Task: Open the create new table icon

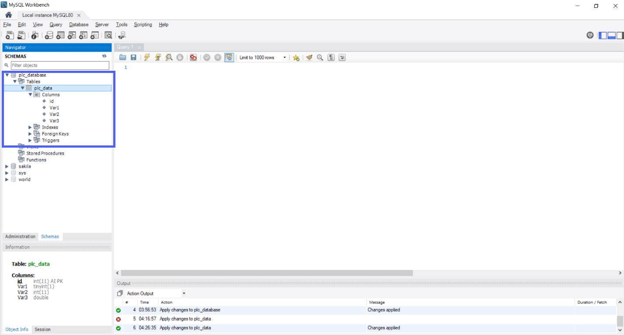Action: pyautogui.click(x=60, y=35)
